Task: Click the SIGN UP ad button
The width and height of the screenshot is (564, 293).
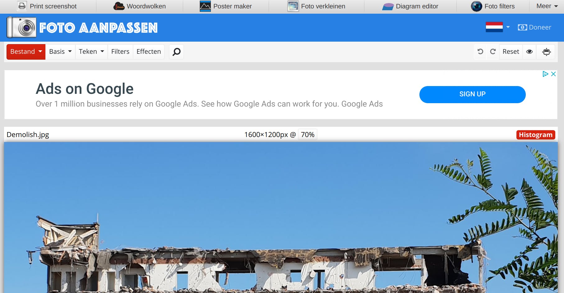Action: tap(472, 94)
